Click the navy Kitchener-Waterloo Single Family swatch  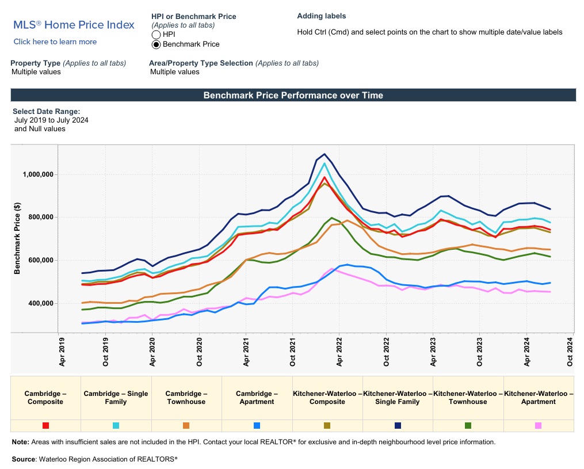coord(398,425)
